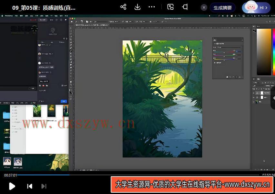Select the Clone Stamp tool

pyautogui.click(x=71, y=53)
